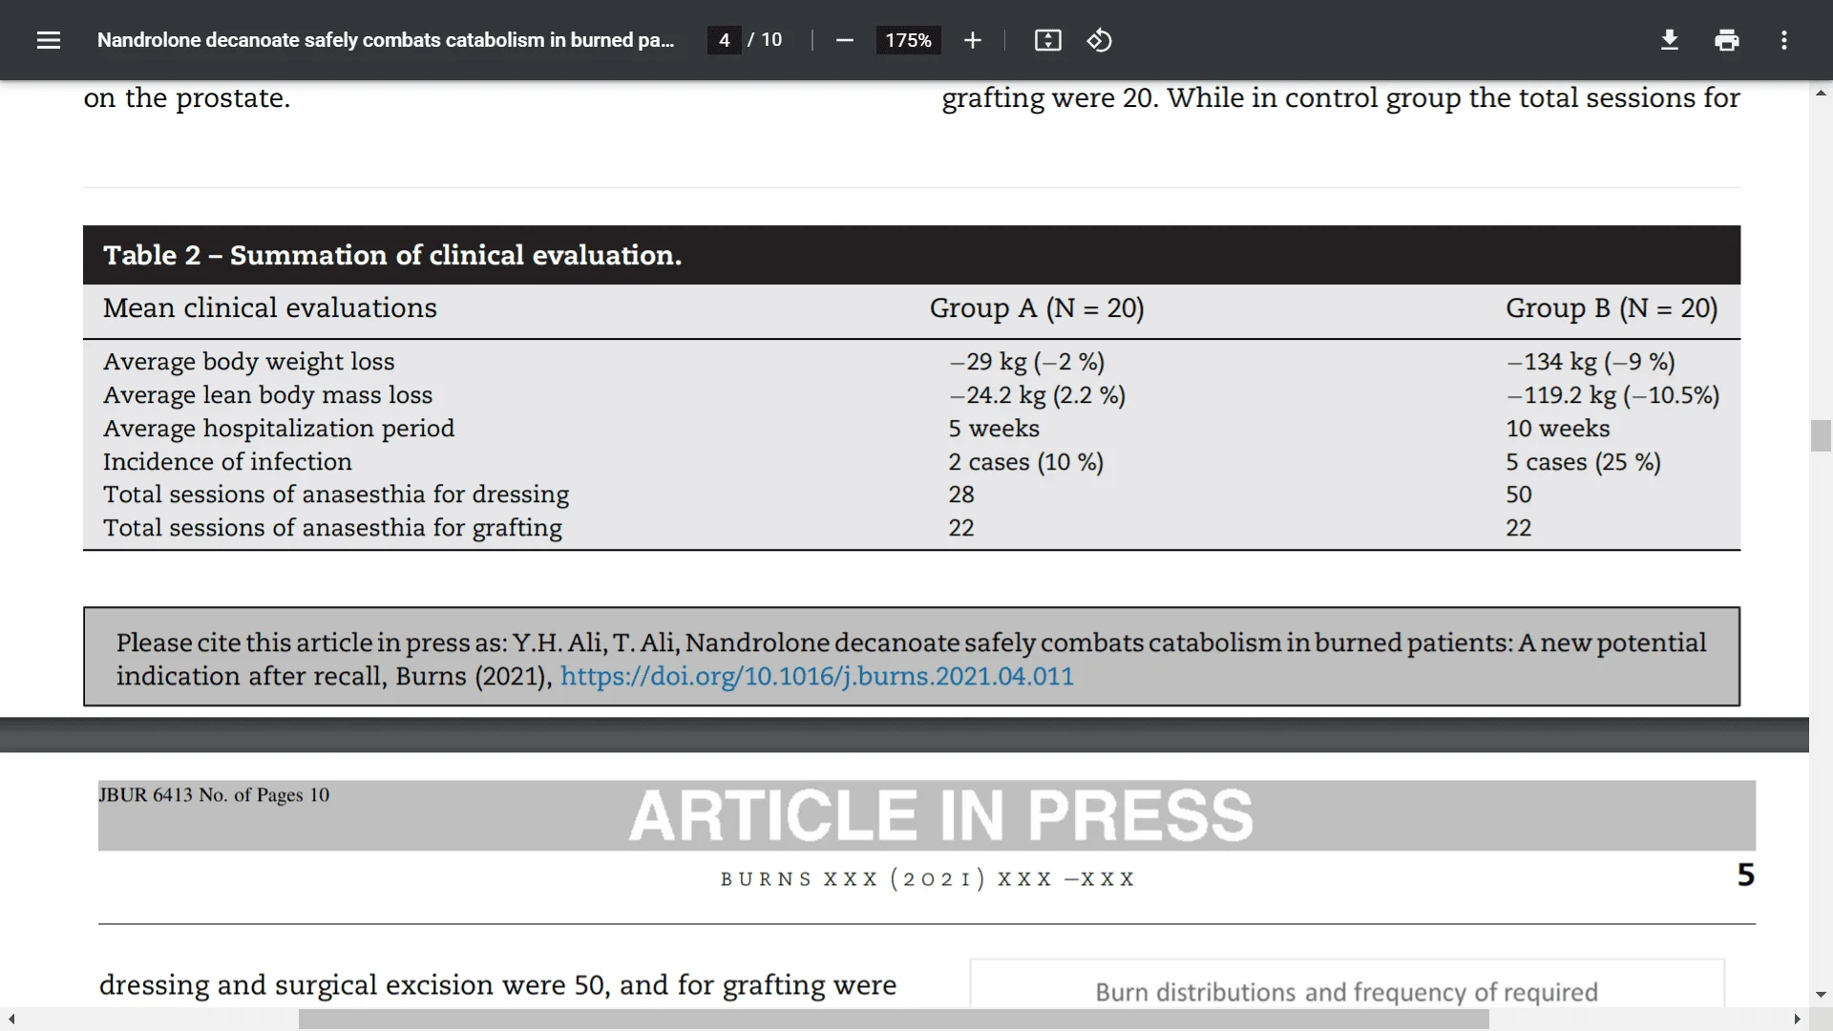
Task: Click the scroll left arrow
Action: [x=11, y=1020]
